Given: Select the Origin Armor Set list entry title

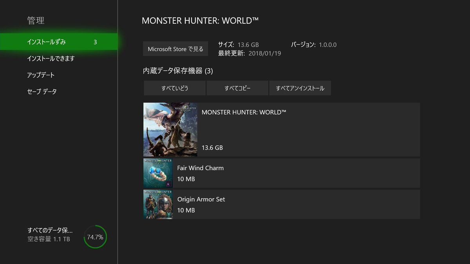Looking at the screenshot, I should pos(201,199).
